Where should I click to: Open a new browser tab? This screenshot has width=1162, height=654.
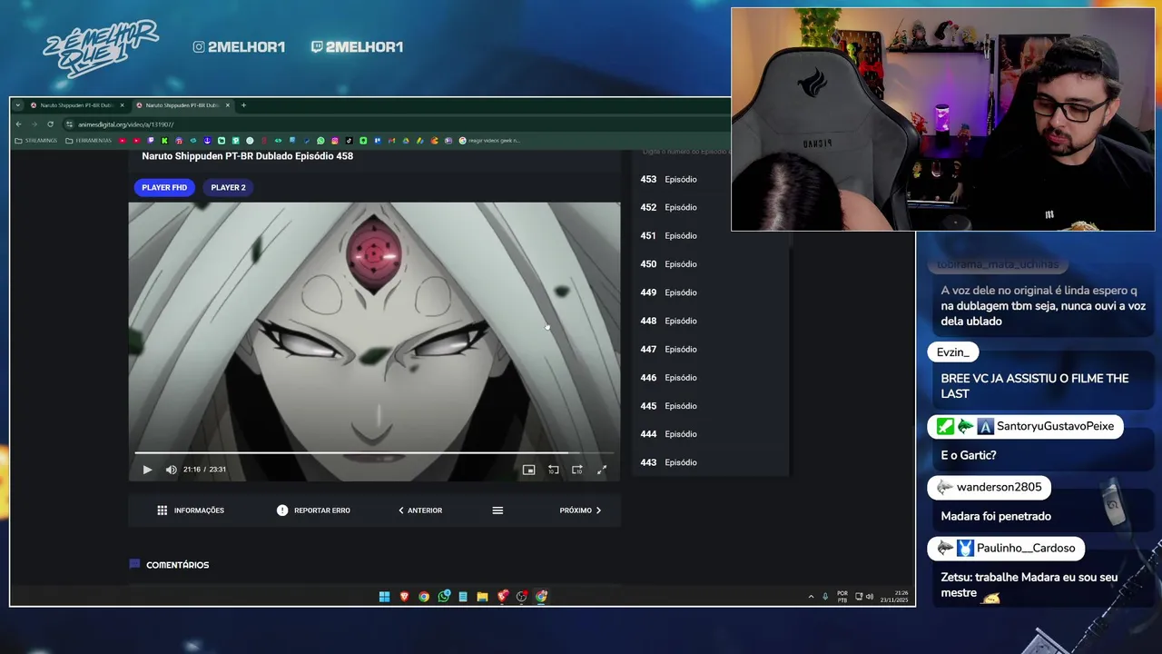click(243, 105)
